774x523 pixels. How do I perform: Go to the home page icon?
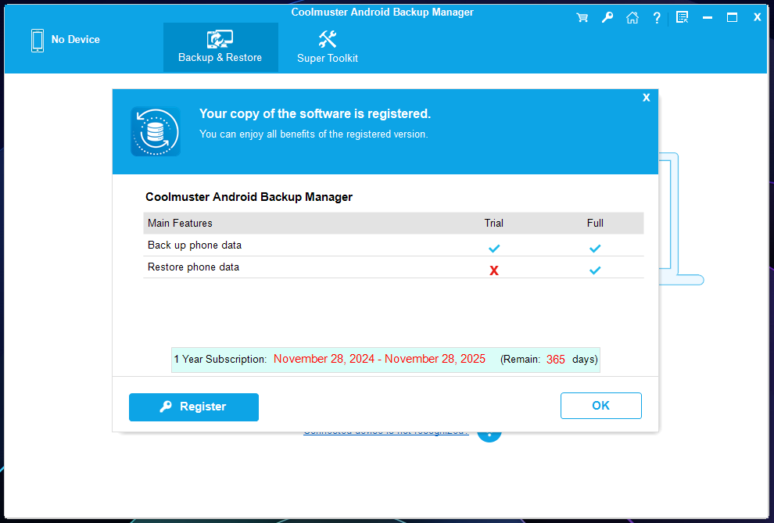pyautogui.click(x=632, y=17)
